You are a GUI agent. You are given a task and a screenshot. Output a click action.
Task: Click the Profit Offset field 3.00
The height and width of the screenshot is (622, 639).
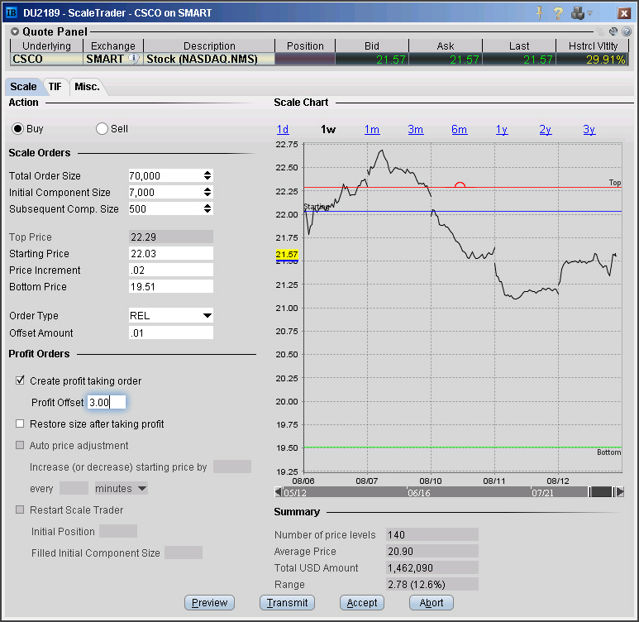click(107, 402)
